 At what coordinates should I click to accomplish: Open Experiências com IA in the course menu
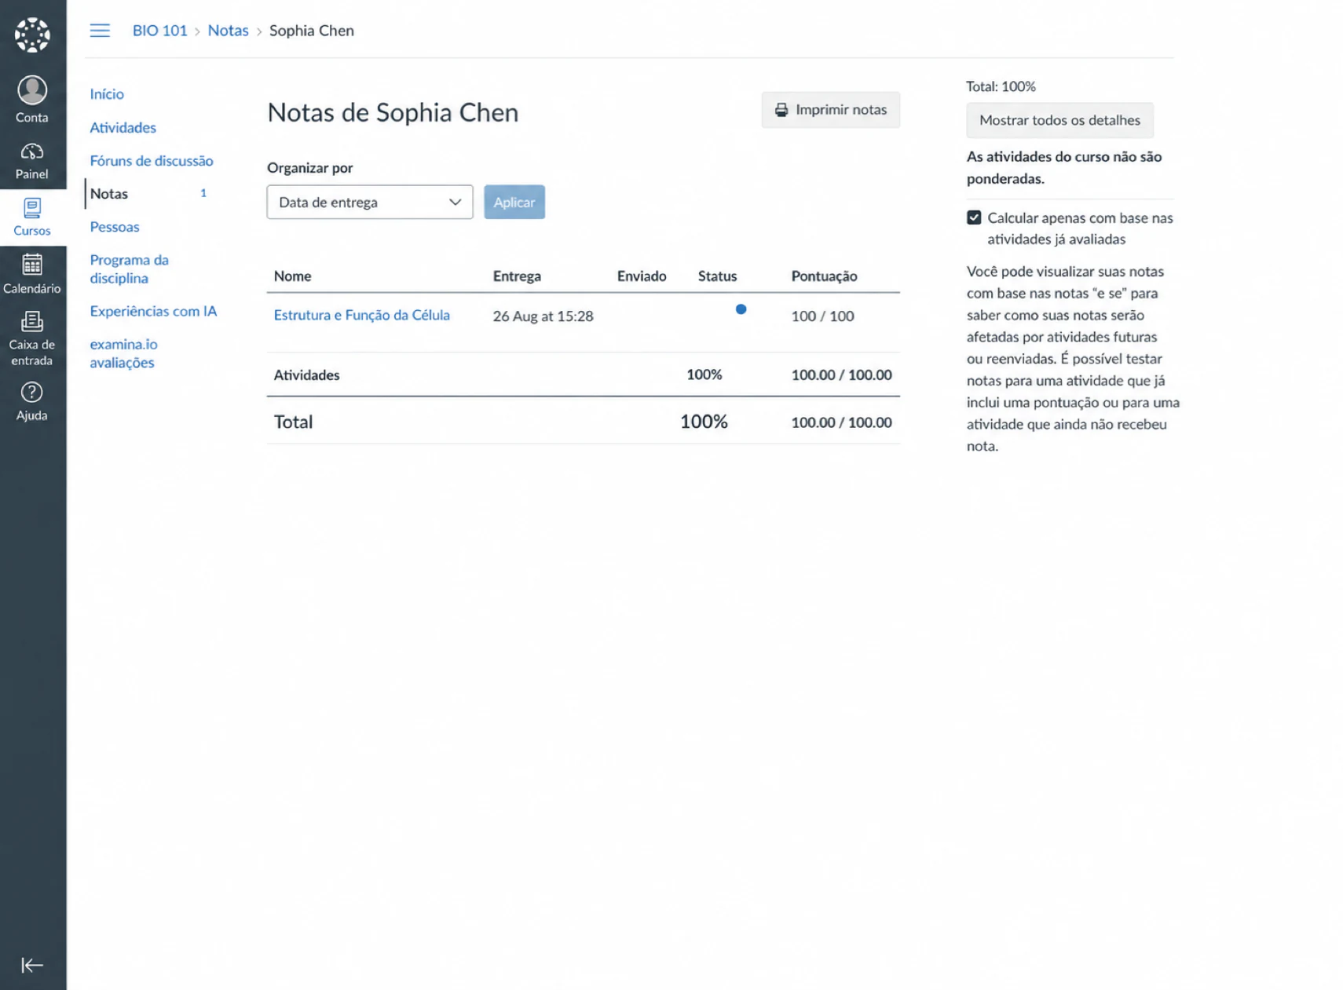153,311
